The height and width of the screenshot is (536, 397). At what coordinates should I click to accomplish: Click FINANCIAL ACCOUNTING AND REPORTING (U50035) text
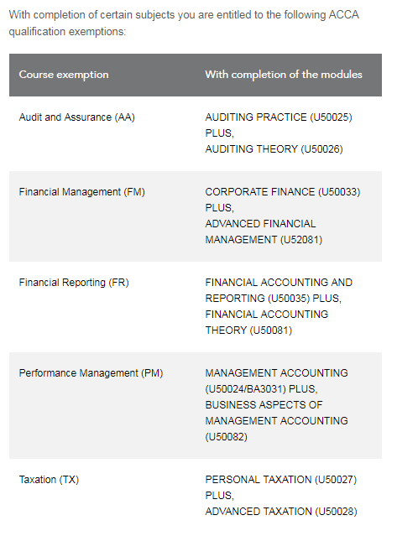point(279,290)
